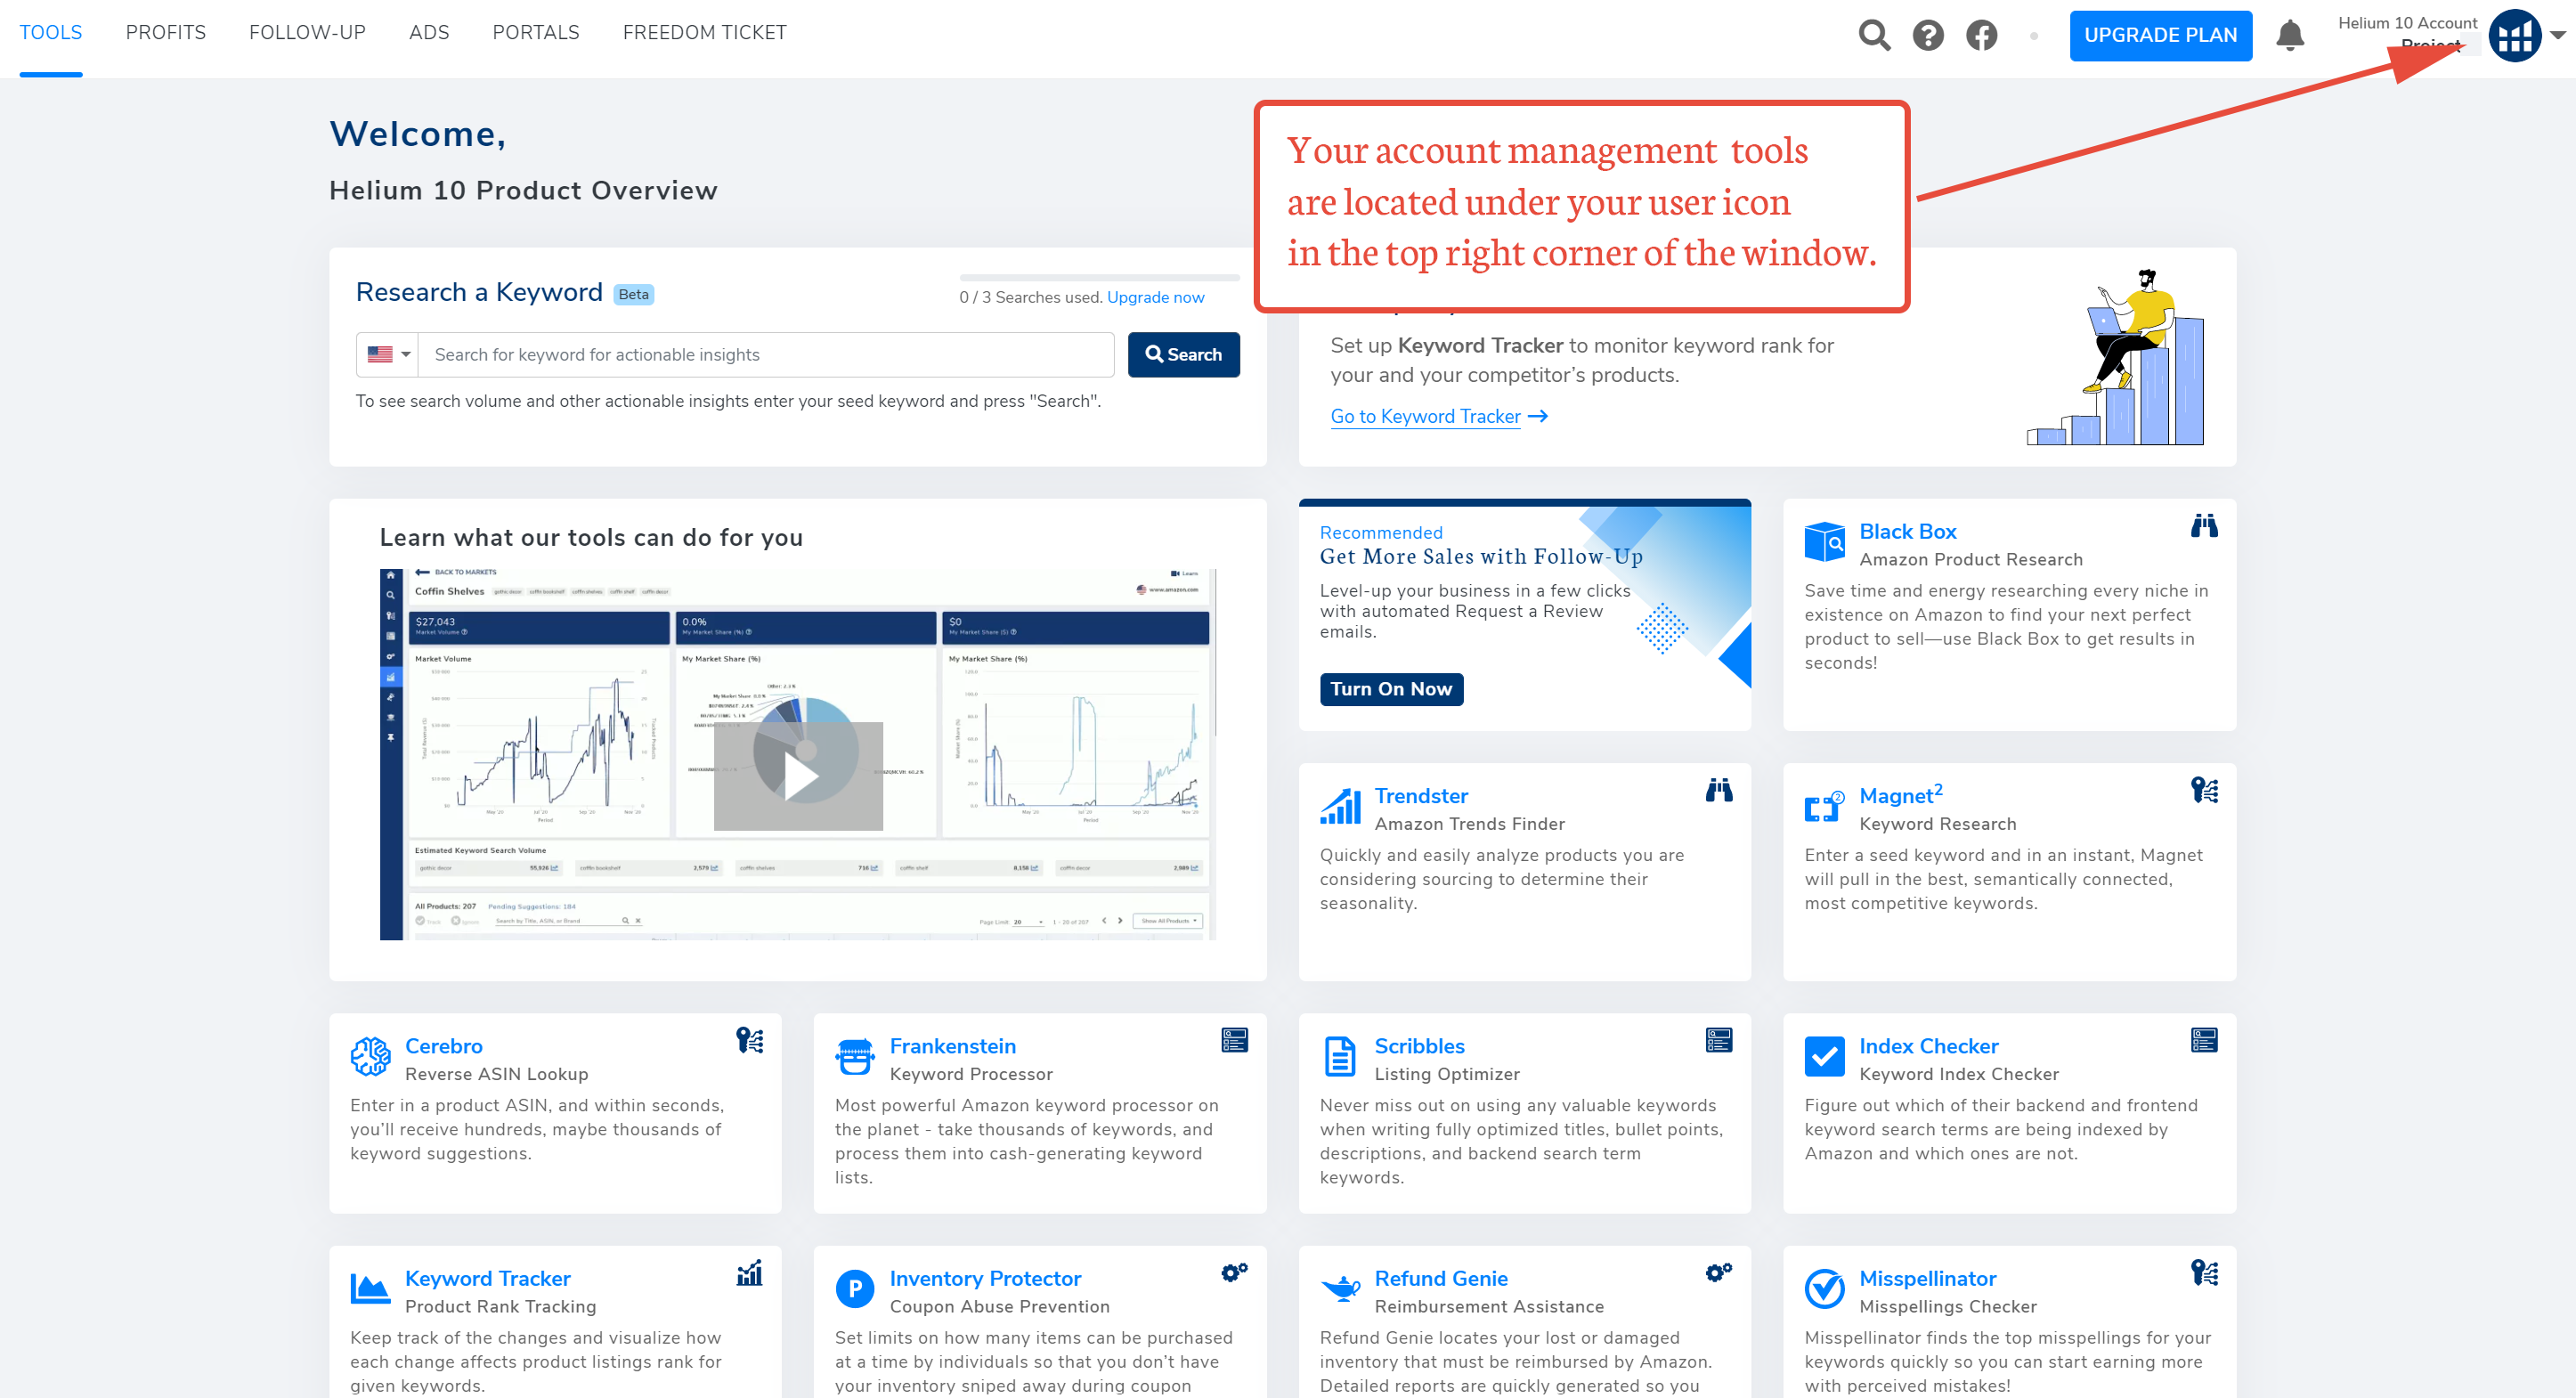Open the Cerebro tool title link
The height and width of the screenshot is (1398, 2576).
click(443, 1045)
